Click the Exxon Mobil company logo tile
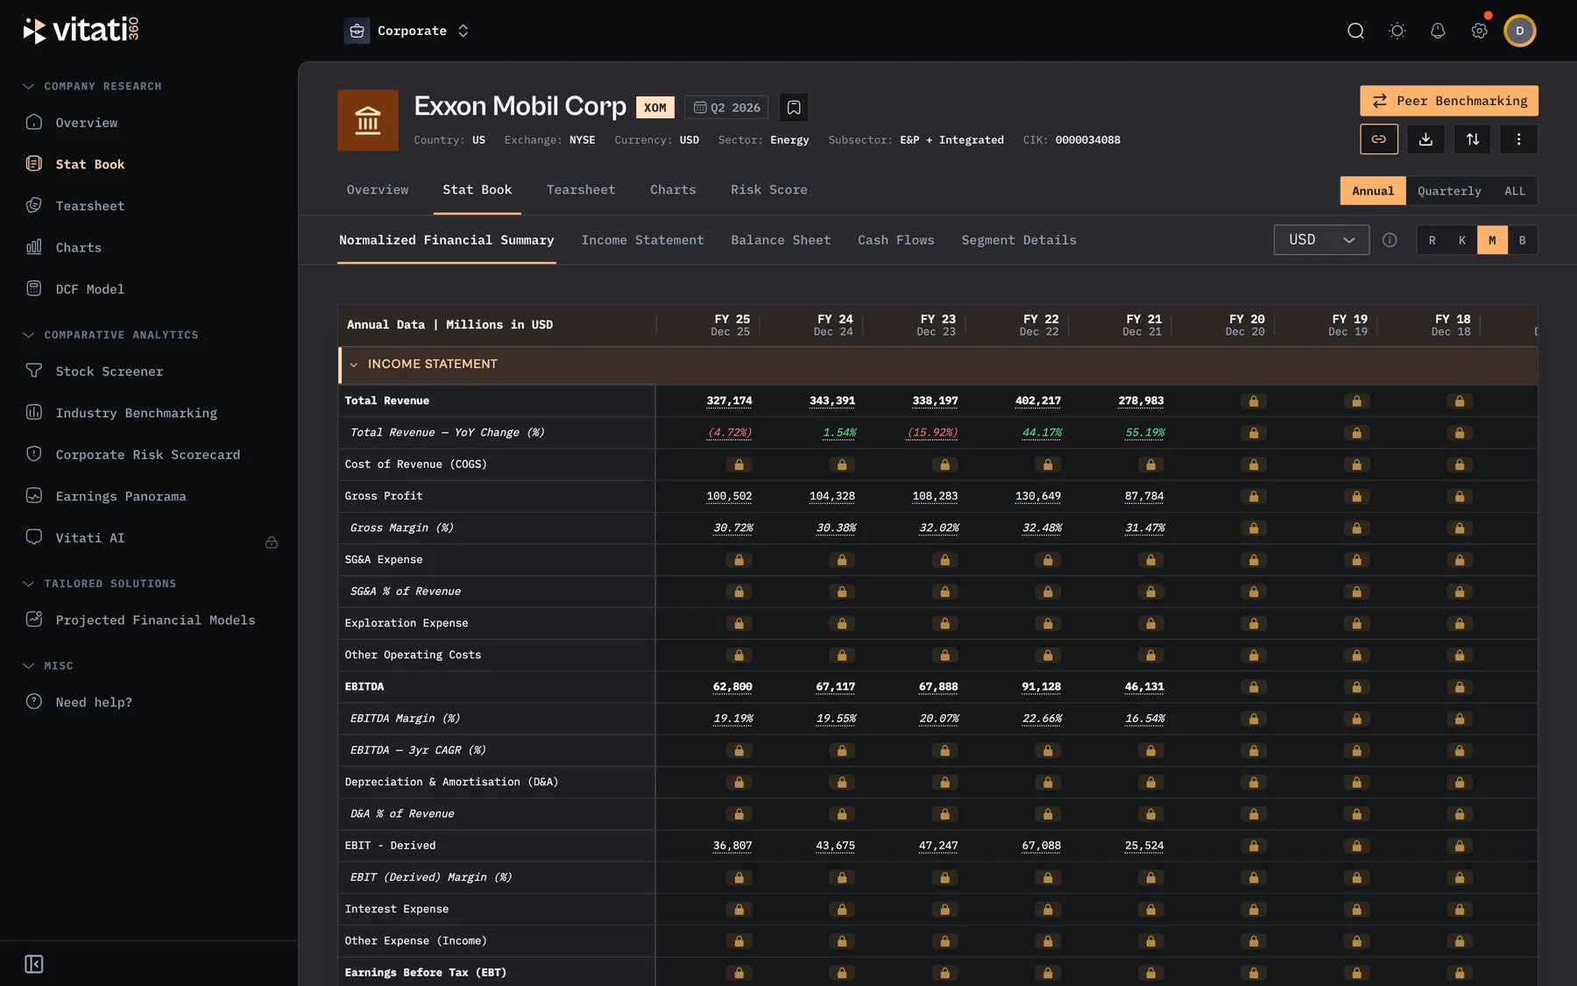1577x986 pixels. click(x=368, y=120)
